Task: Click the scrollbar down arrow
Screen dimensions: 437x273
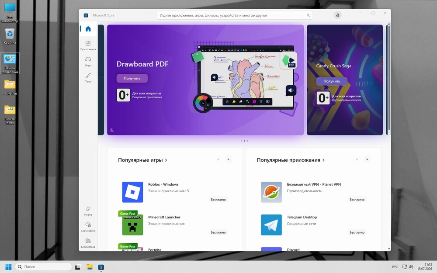Action: [389, 249]
